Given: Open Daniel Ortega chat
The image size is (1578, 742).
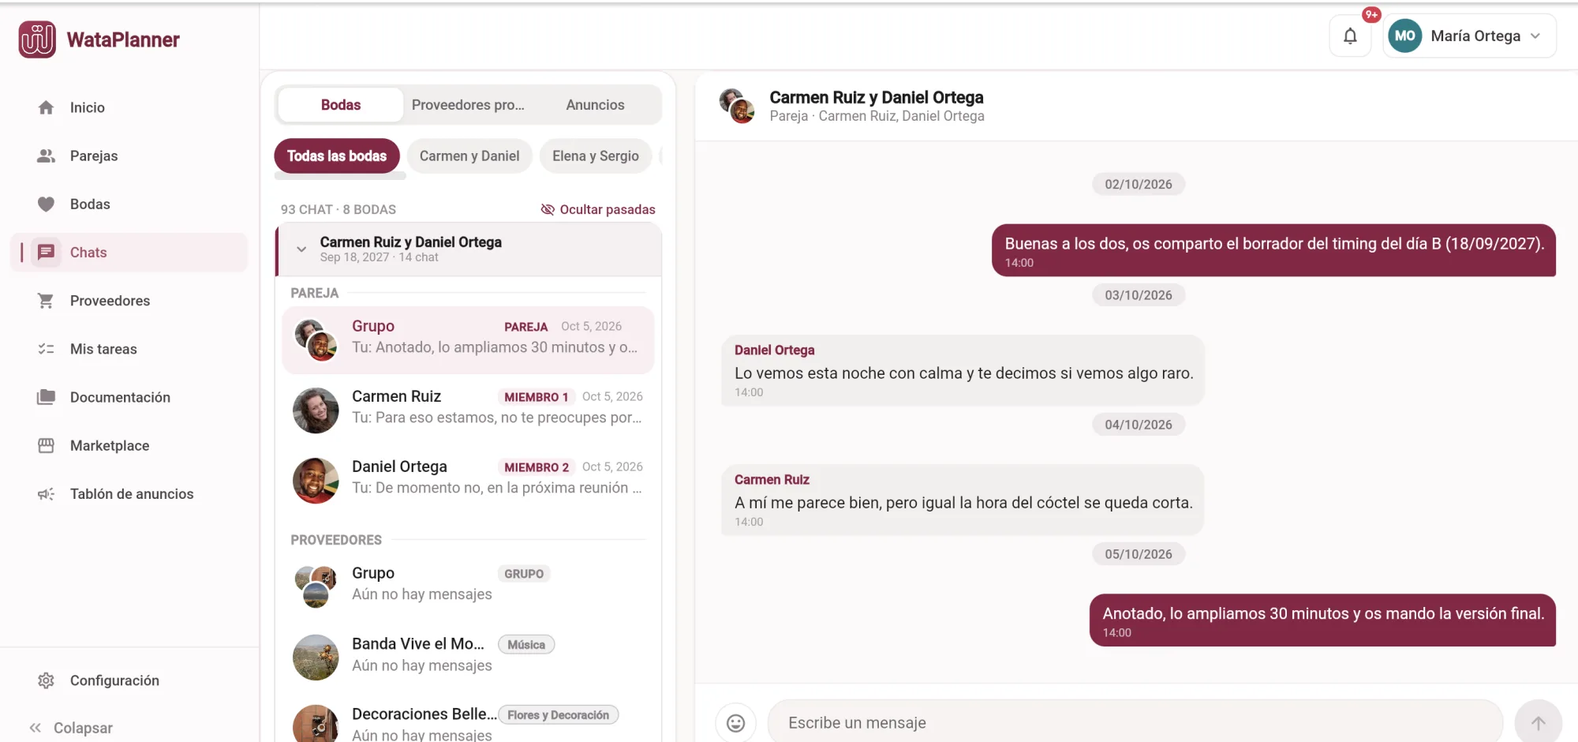Looking at the screenshot, I should coord(468,480).
